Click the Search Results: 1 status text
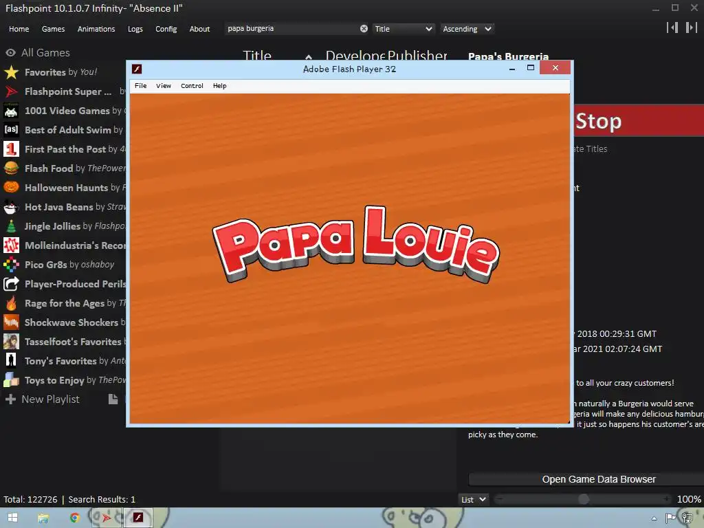Image resolution: width=704 pixels, height=528 pixels. 102,499
